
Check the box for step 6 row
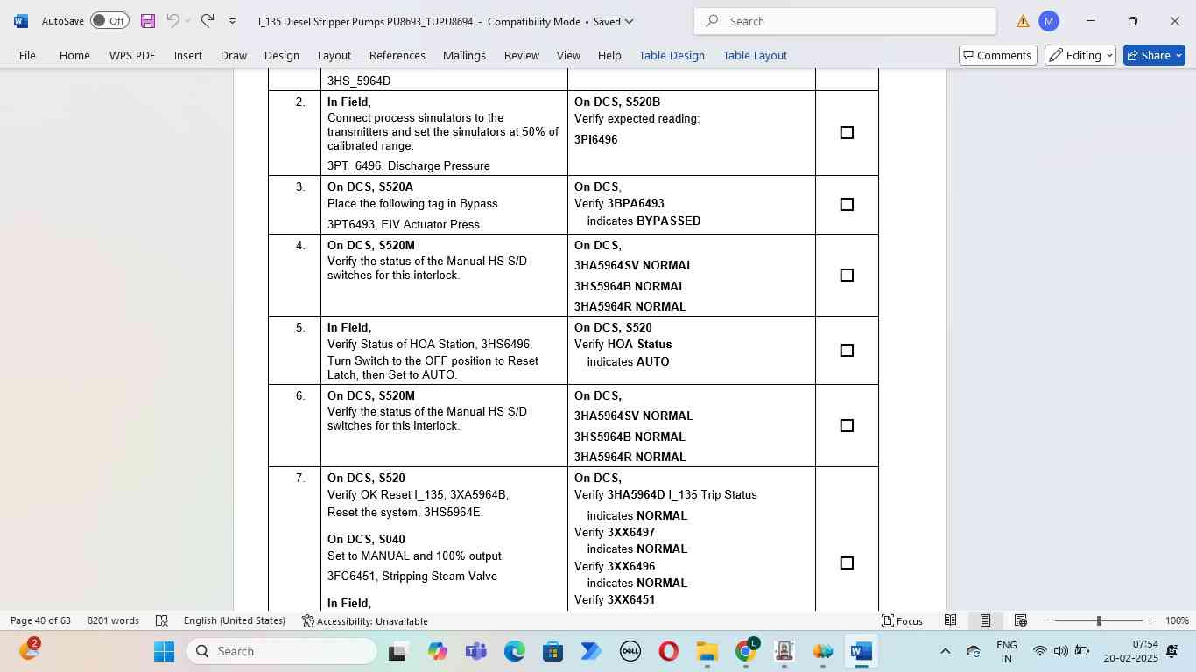847,426
